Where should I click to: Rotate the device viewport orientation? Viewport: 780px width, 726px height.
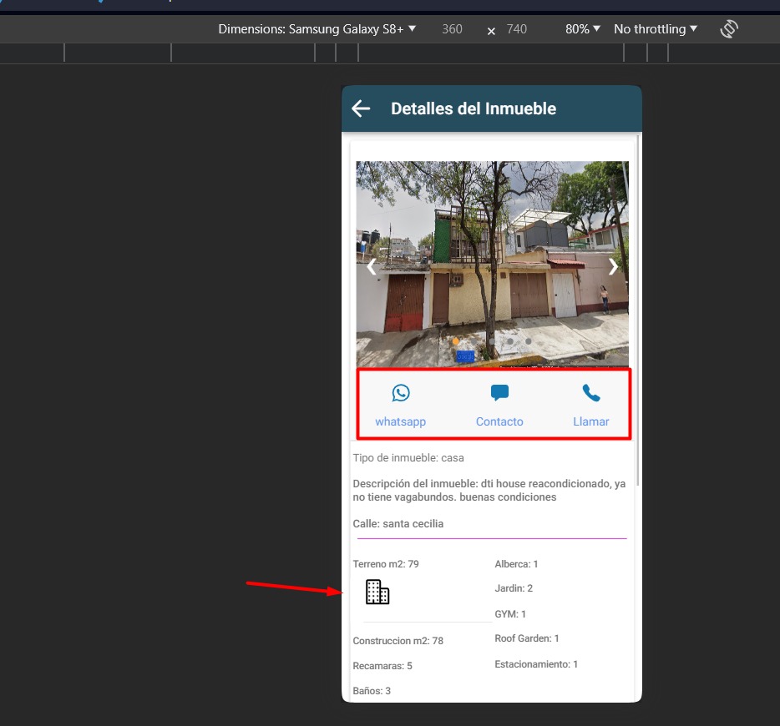tap(729, 29)
